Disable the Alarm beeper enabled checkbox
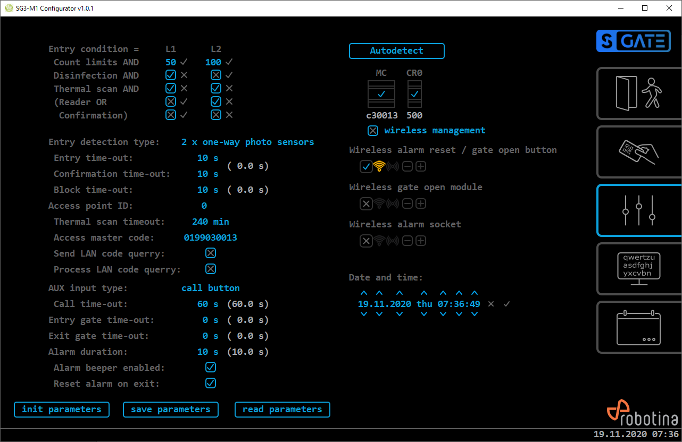This screenshot has width=682, height=442. [x=211, y=368]
